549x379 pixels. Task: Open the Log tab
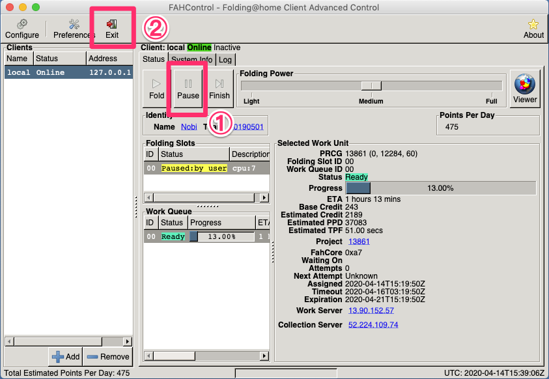coord(225,59)
